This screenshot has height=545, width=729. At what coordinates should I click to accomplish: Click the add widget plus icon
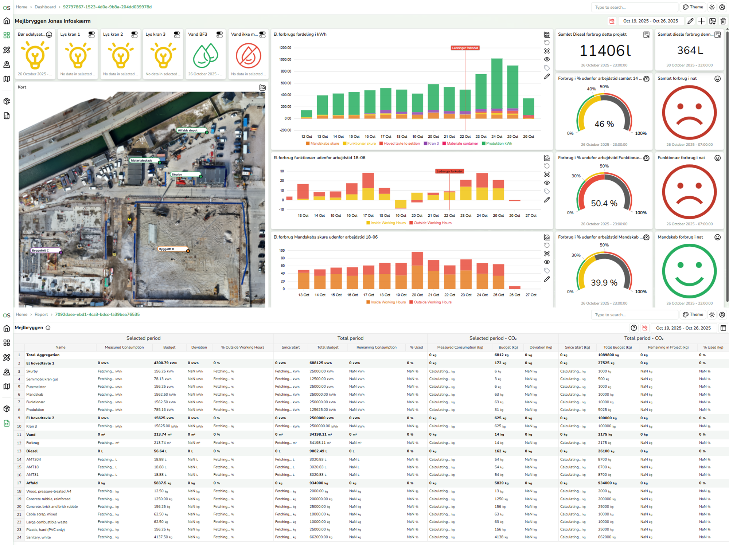701,21
